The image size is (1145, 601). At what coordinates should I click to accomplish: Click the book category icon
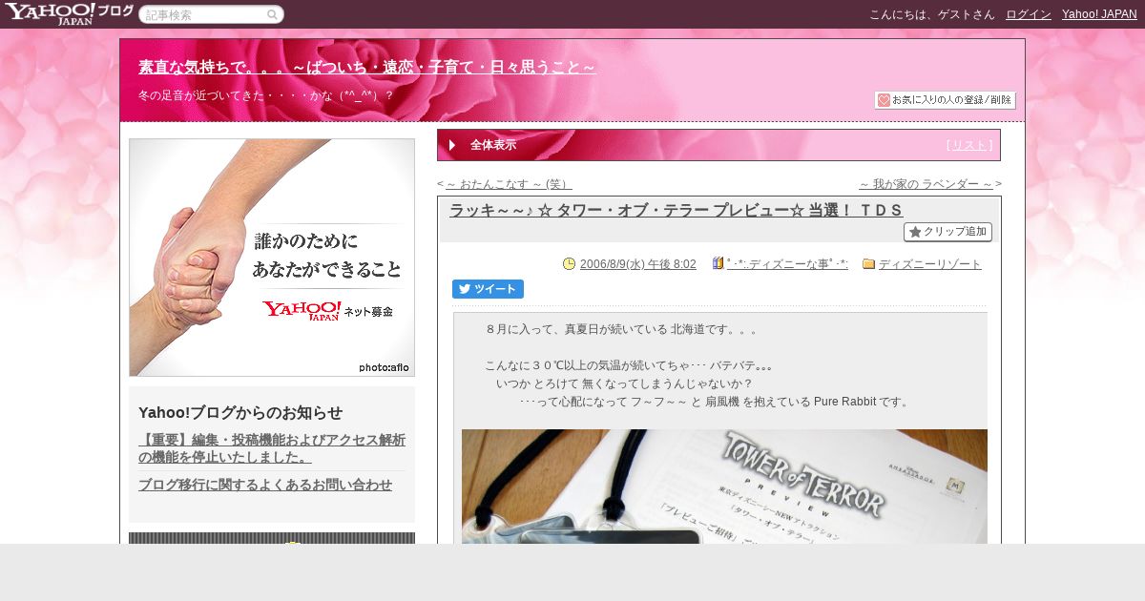tap(718, 263)
